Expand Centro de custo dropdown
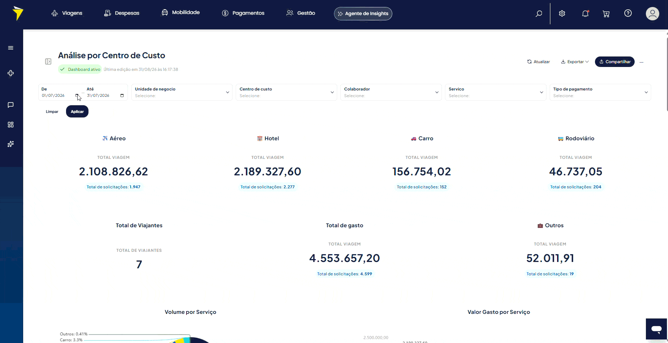Image resolution: width=668 pixels, height=343 pixels. tap(286, 92)
